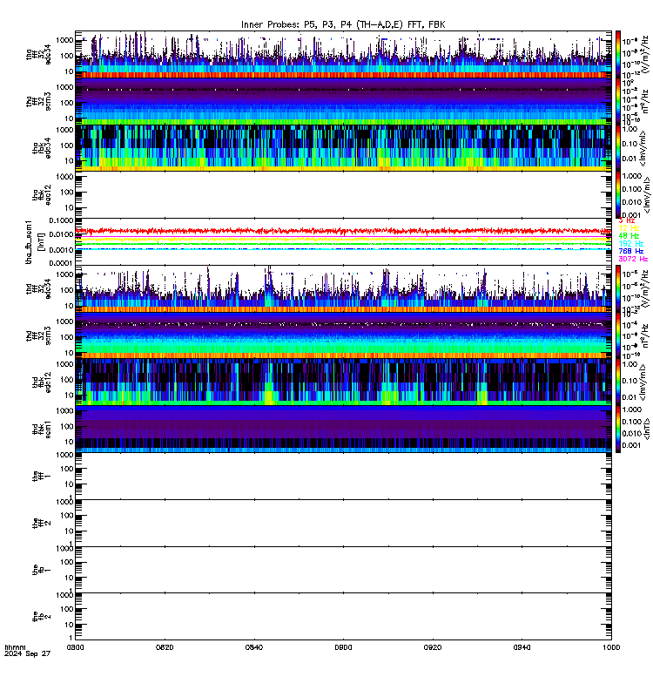
Task: Click the 2024 Sep 27 date label
Action: click(x=28, y=654)
